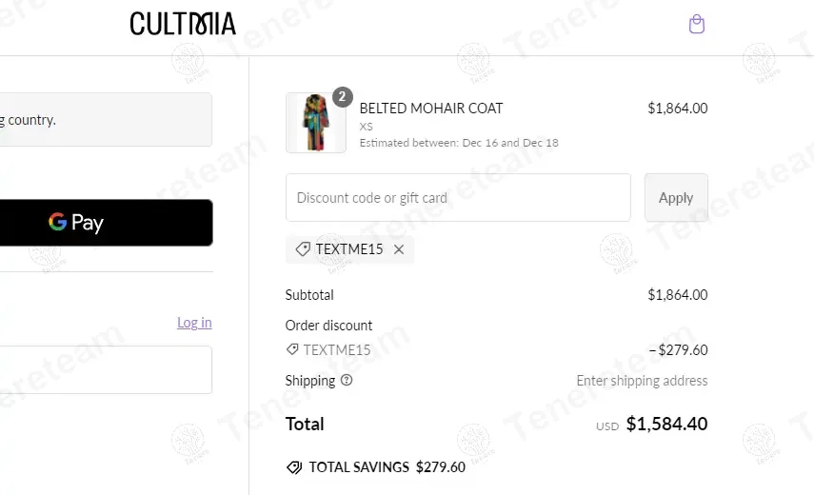
Task: Click the tag icon under Order discount
Action: pyautogui.click(x=292, y=349)
